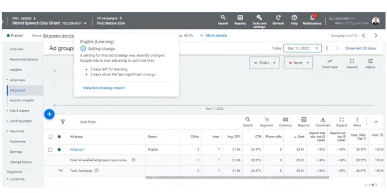
Task: Tick the select-all checkbox in table header
Action: coord(50,136)
